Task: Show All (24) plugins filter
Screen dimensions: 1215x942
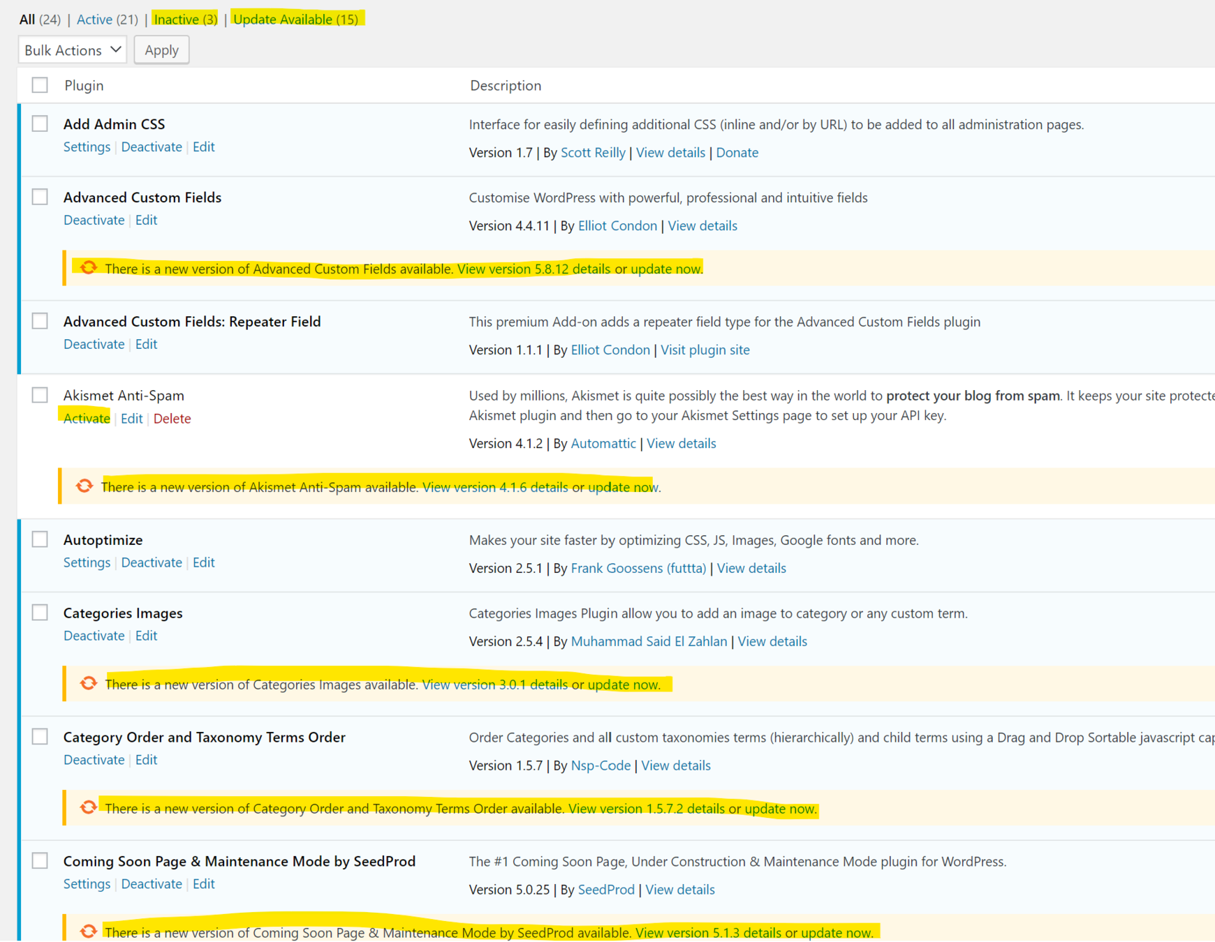Action: (x=40, y=20)
